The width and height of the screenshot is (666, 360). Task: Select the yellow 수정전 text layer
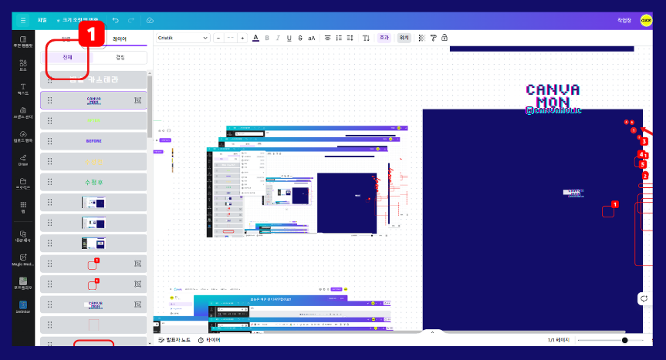(x=93, y=162)
